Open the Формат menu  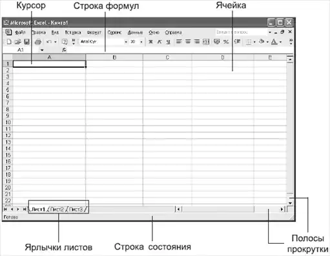click(94, 32)
